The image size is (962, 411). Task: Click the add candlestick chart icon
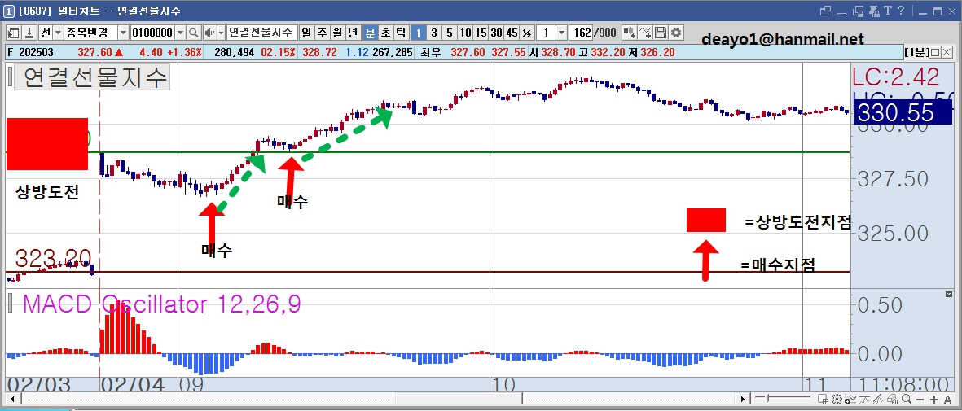point(630,33)
